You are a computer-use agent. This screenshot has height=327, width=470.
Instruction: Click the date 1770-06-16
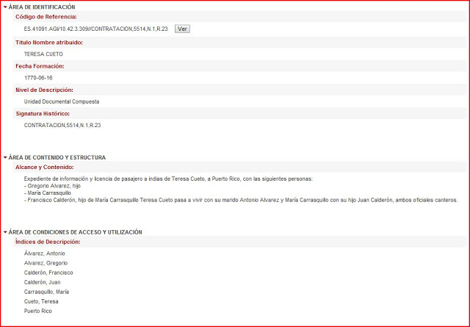click(x=37, y=78)
